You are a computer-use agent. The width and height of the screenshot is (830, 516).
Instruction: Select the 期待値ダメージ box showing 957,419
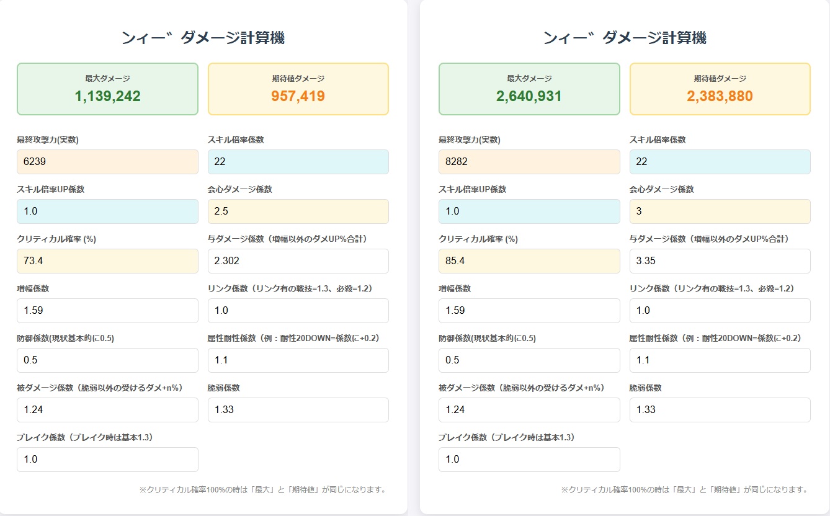298,89
